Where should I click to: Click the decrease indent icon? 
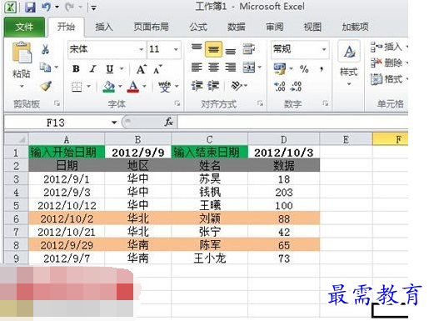[197, 86]
